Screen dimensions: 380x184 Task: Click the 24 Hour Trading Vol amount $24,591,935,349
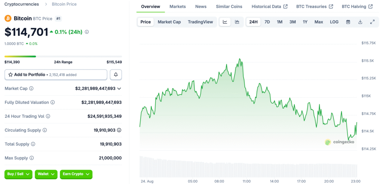pos(104,116)
